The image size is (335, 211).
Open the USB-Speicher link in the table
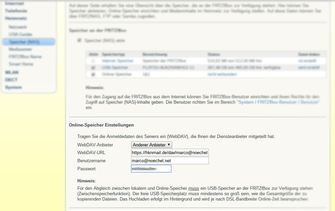(x=115, y=68)
